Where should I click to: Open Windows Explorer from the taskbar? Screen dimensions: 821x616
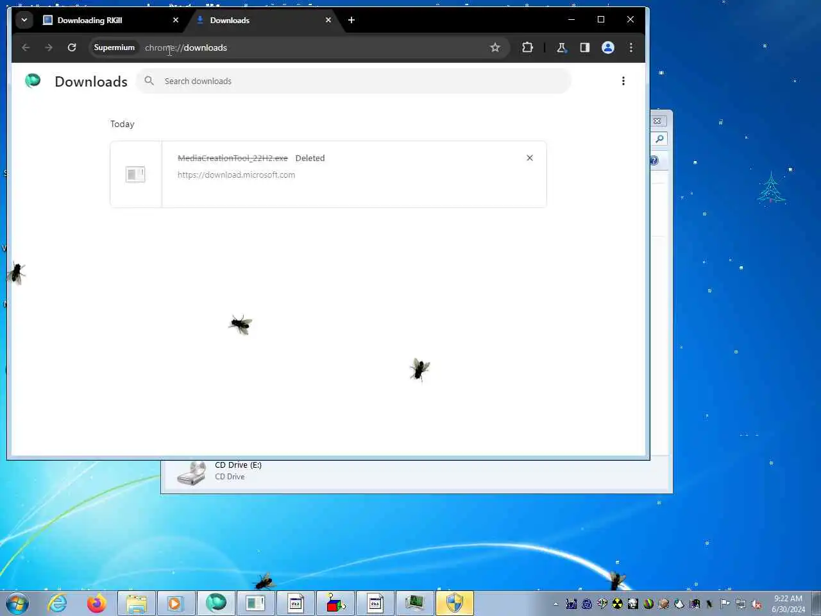click(137, 603)
